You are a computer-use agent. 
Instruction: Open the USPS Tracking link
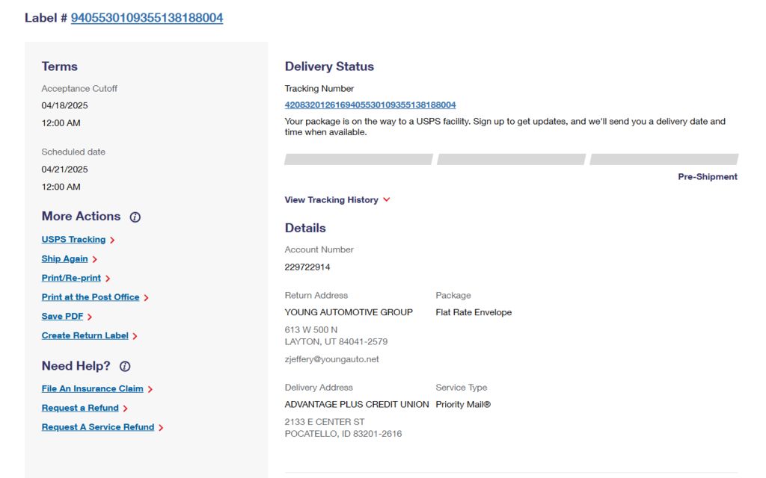point(74,240)
